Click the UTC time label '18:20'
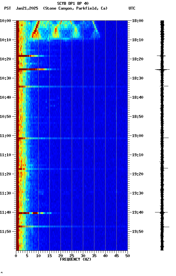The width and height of the screenshot is (176, 276). 138,59
